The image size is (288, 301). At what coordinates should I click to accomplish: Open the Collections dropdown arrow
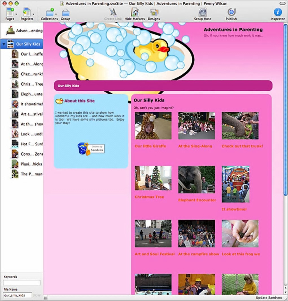point(56,14)
